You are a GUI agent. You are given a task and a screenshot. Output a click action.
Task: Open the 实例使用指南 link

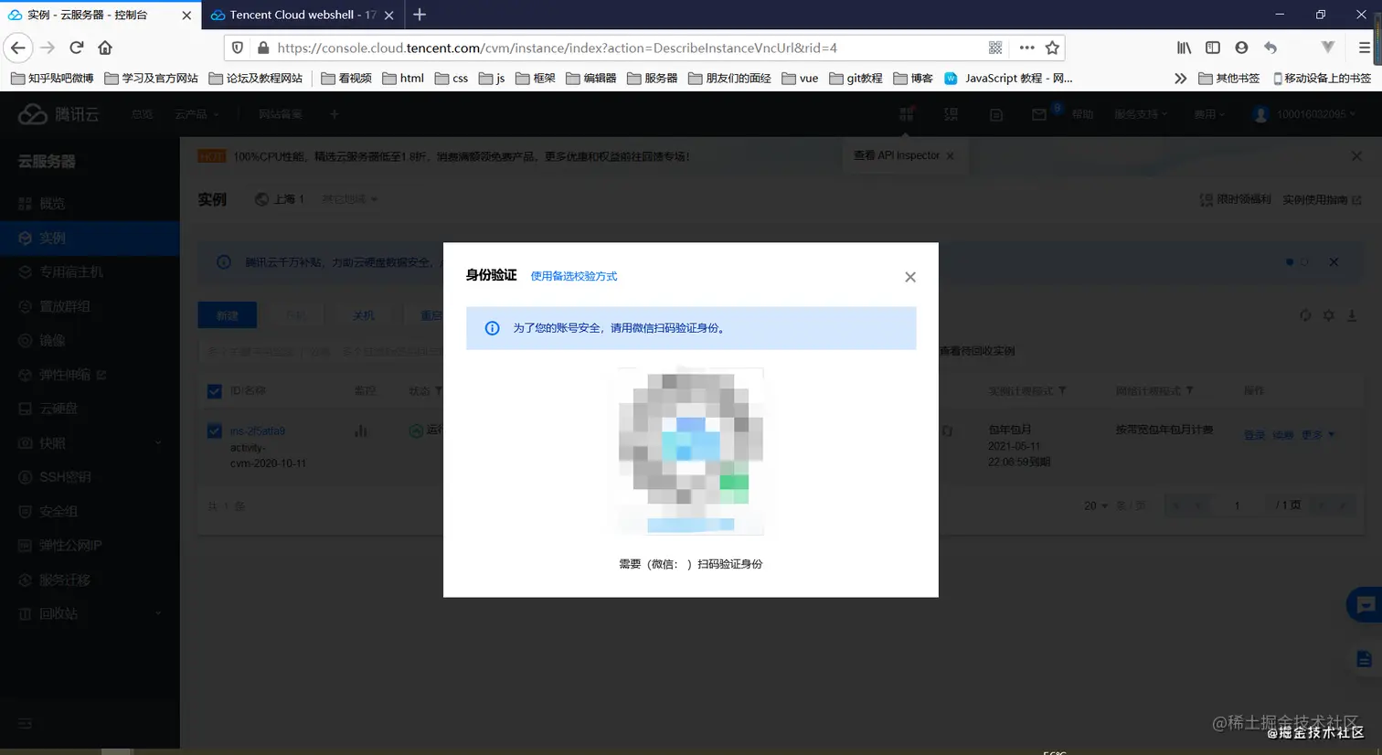1322,199
